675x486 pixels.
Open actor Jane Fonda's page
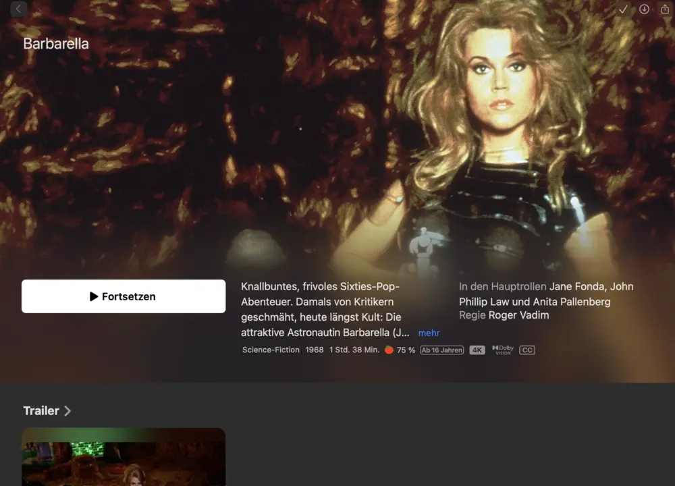[x=576, y=287]
